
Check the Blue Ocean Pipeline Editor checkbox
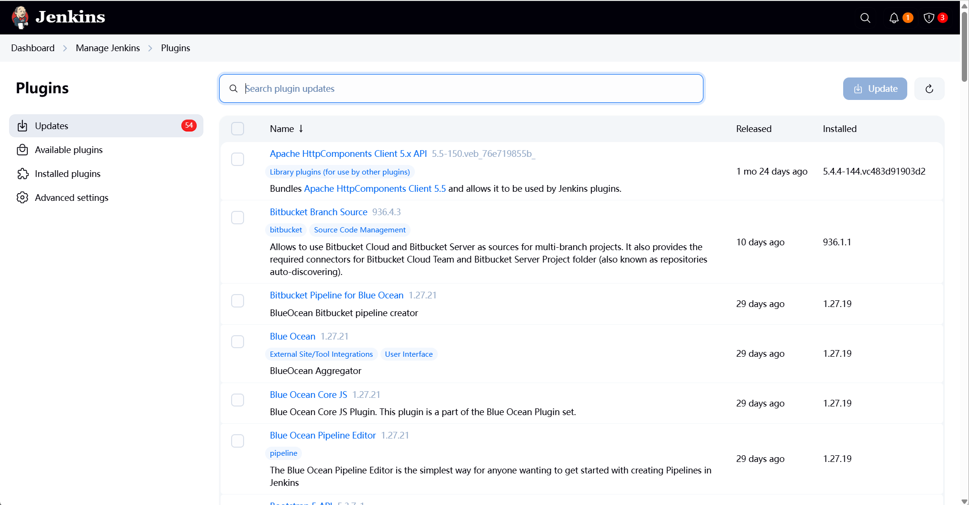pyautogui.click(x=237, y=441)
